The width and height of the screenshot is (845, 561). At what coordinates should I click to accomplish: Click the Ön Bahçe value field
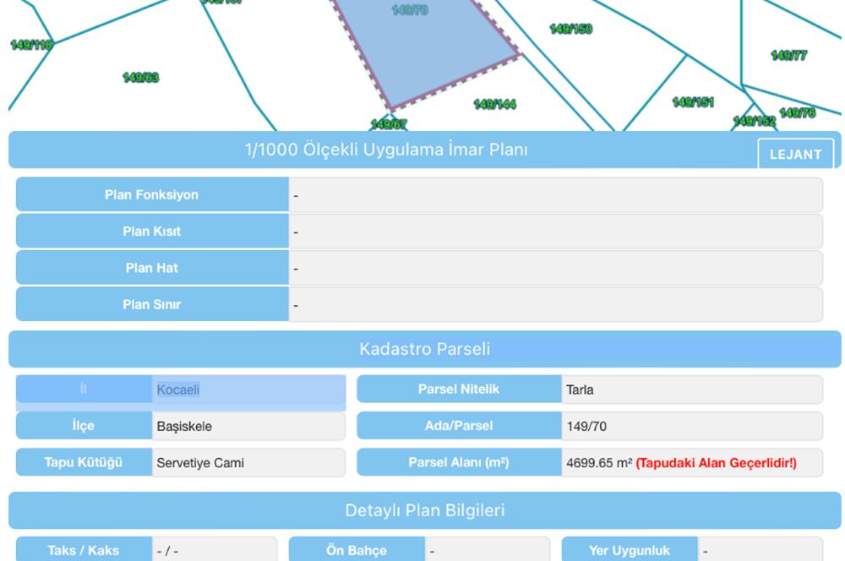click(x=488, y=550)
